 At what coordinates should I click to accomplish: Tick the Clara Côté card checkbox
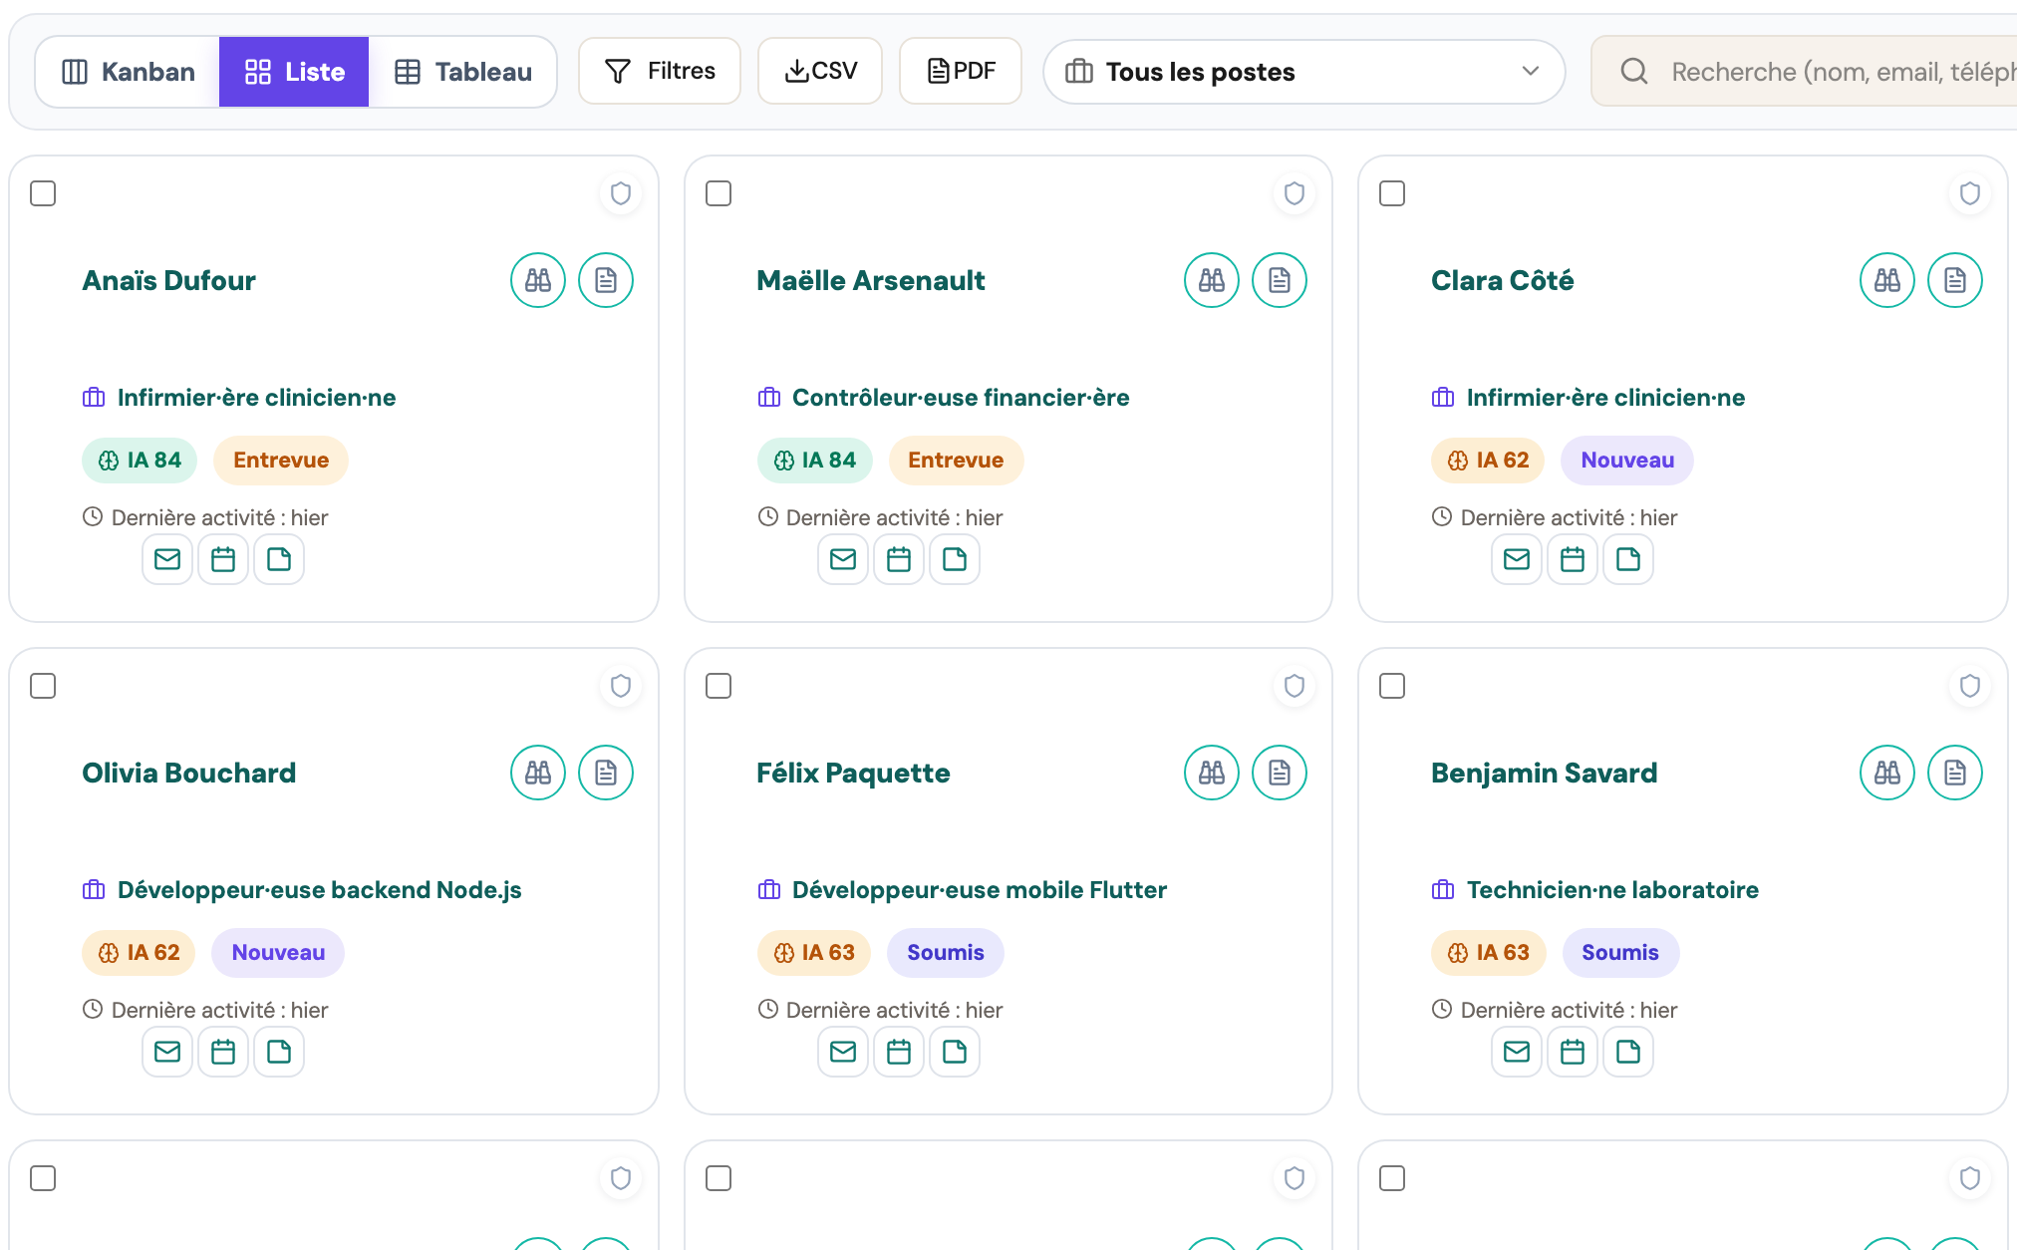(x=1392, y=193)
